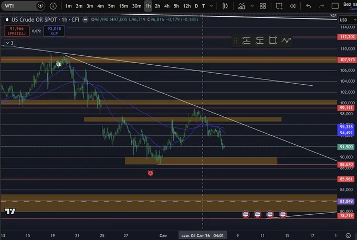The height and width of the screenshot is (240, 357).
Task: Click 88,670 red price label
Action: coord(346,164)
